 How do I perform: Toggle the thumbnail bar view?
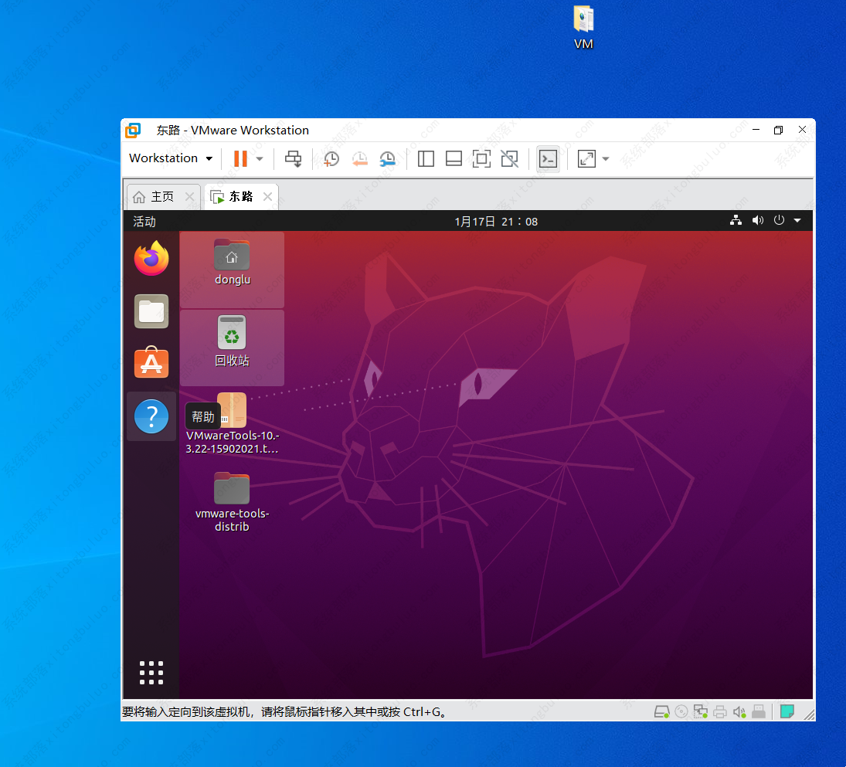[x=454, y=159]
